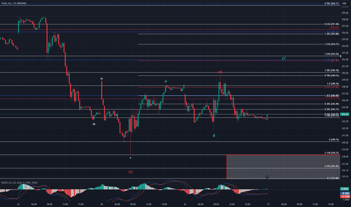
Task: Click the lightning bolt event icon on chart
Action: 267,177
